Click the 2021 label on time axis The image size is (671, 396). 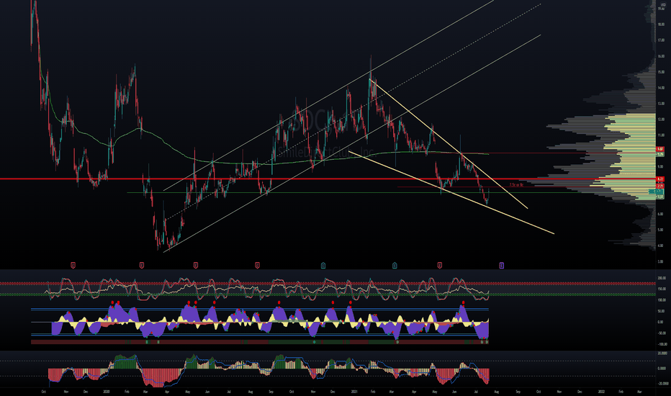[x=354, y=392]
